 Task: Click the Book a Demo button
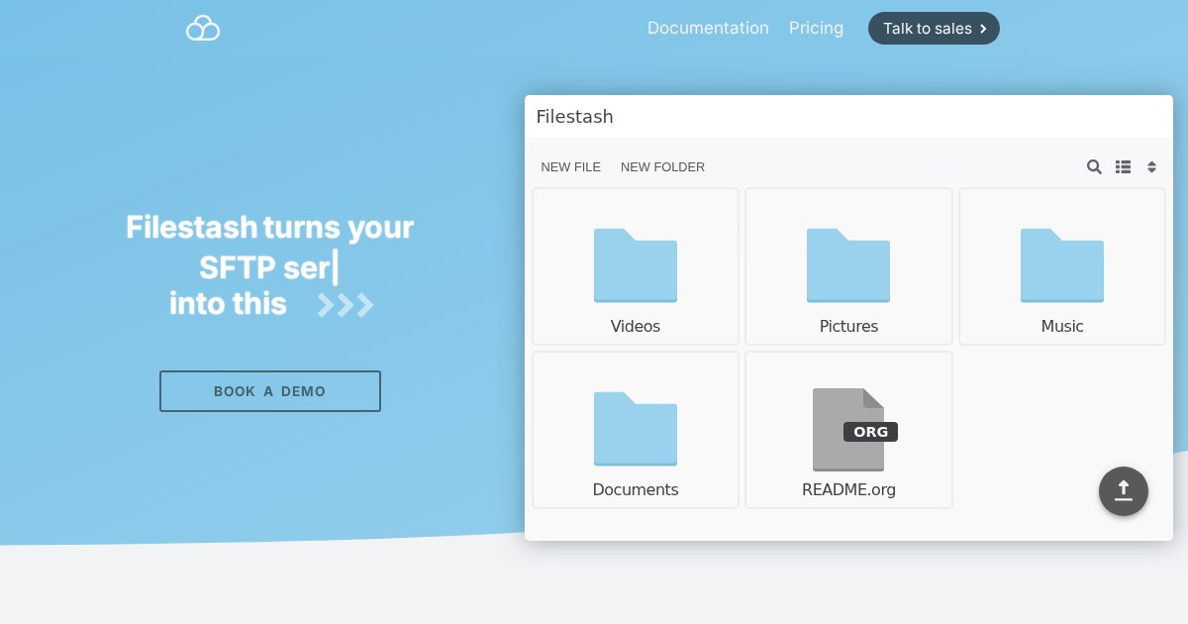[x=270, y=391]
